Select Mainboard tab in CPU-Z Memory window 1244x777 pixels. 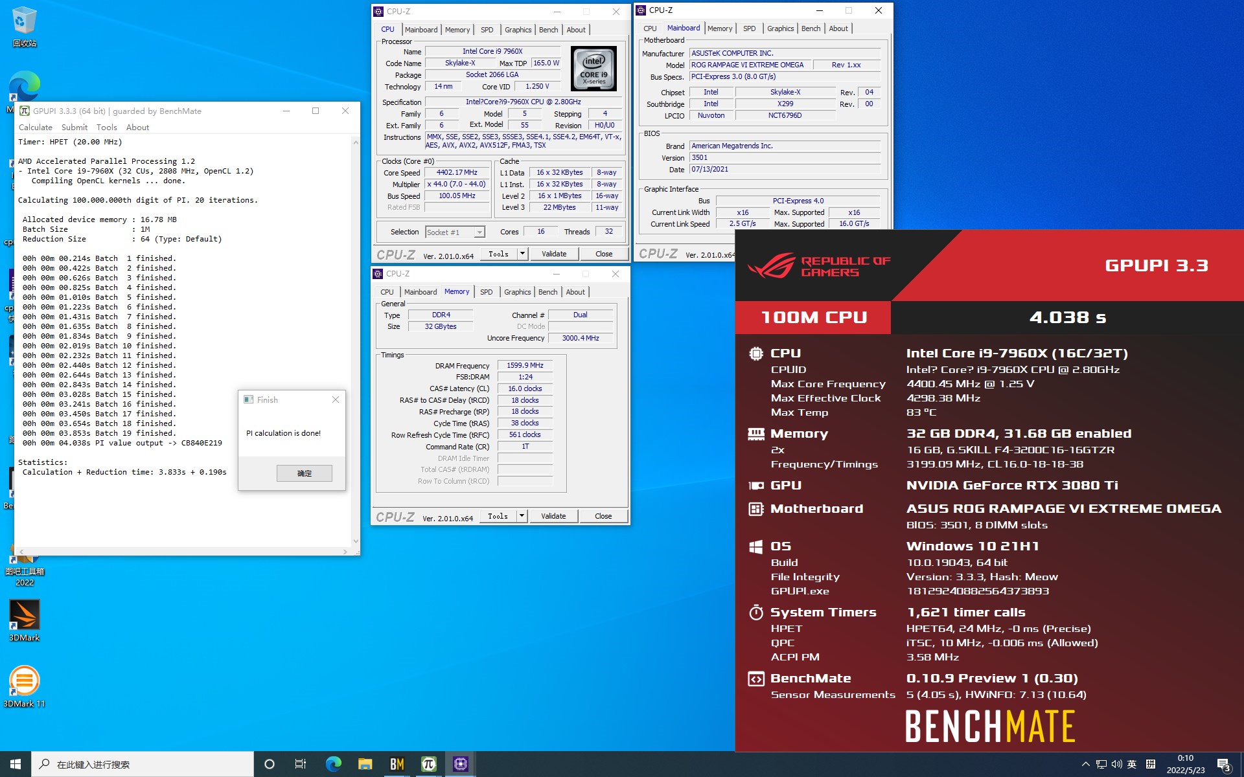[420, 292]
